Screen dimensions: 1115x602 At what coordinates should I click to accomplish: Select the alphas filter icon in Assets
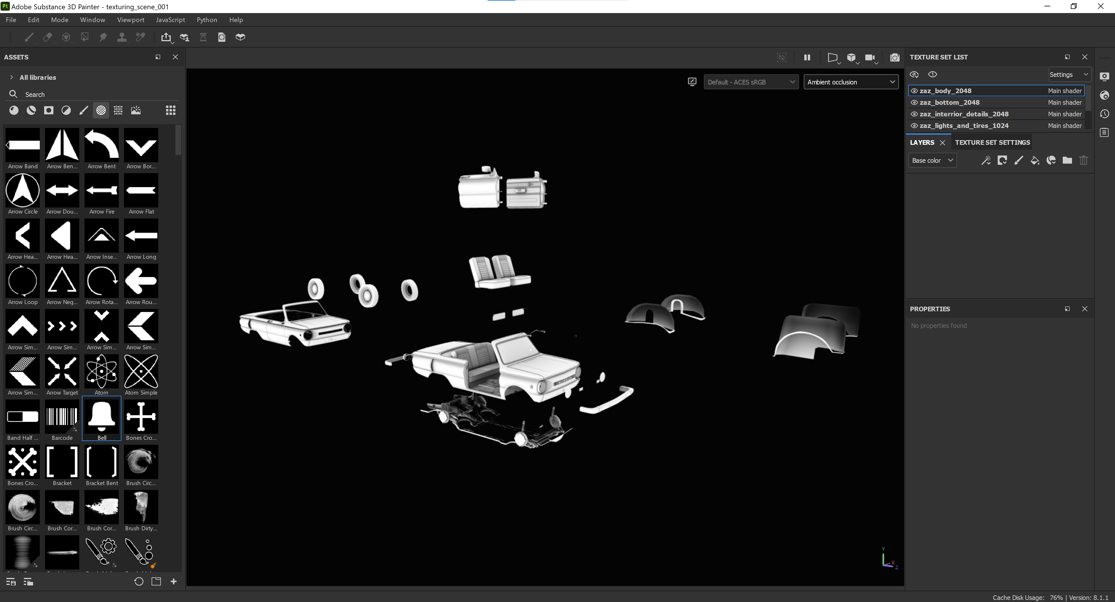pos(100,110)
